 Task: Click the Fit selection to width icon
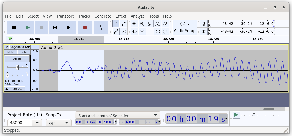[x=150, y=24]
